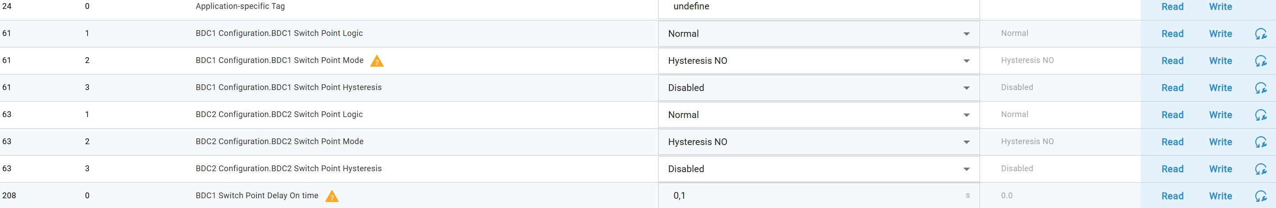
Task: Open BDC1 Switch Point Logic dropdown
Action: [818, 34]
